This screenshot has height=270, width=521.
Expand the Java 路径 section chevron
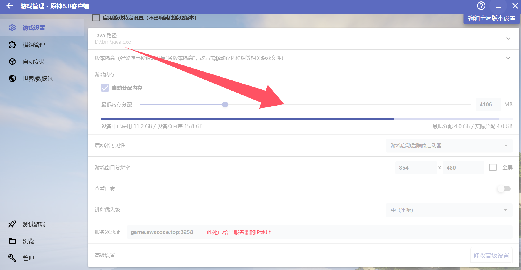[508, 38]
